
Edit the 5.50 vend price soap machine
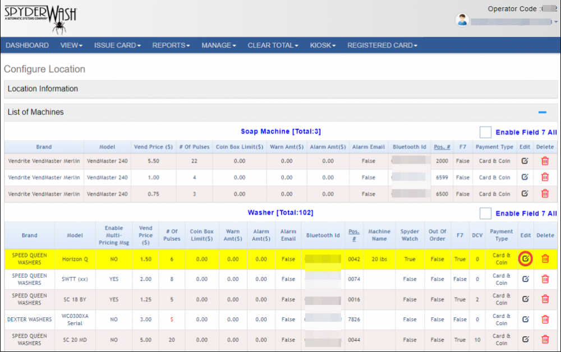click(525, 161)
